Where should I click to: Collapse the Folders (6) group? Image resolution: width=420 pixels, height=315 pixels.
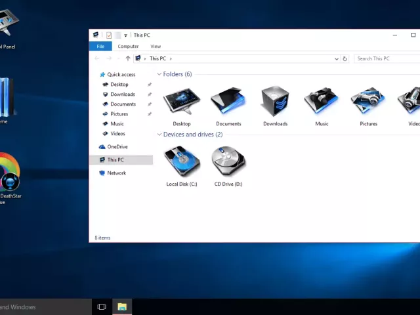pyautogui.click(x=159, y=75)
